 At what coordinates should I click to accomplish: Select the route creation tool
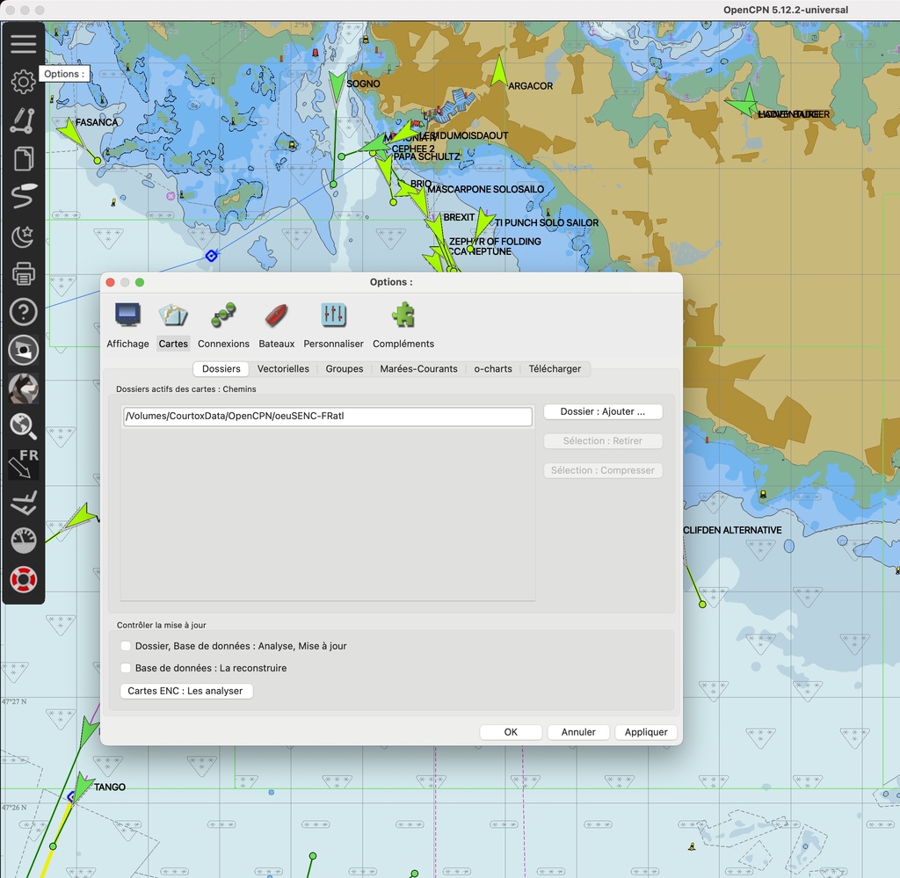(x=24, y=120)
